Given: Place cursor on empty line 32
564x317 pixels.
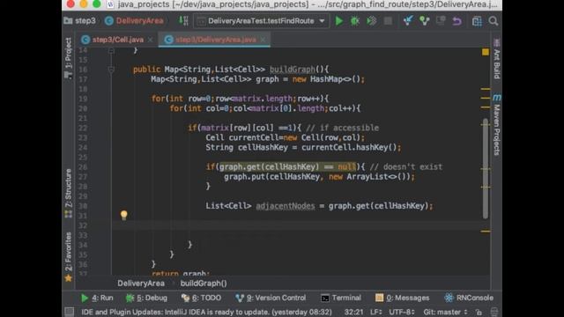Looking at the screenshot, I should [301, 225].
